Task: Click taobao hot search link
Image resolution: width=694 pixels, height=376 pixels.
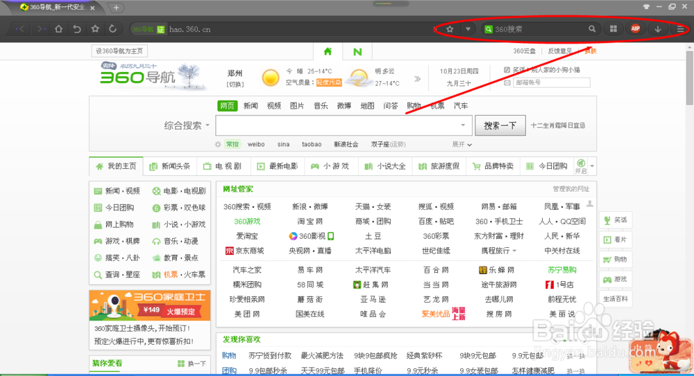Action: click(x=312, y=145)
